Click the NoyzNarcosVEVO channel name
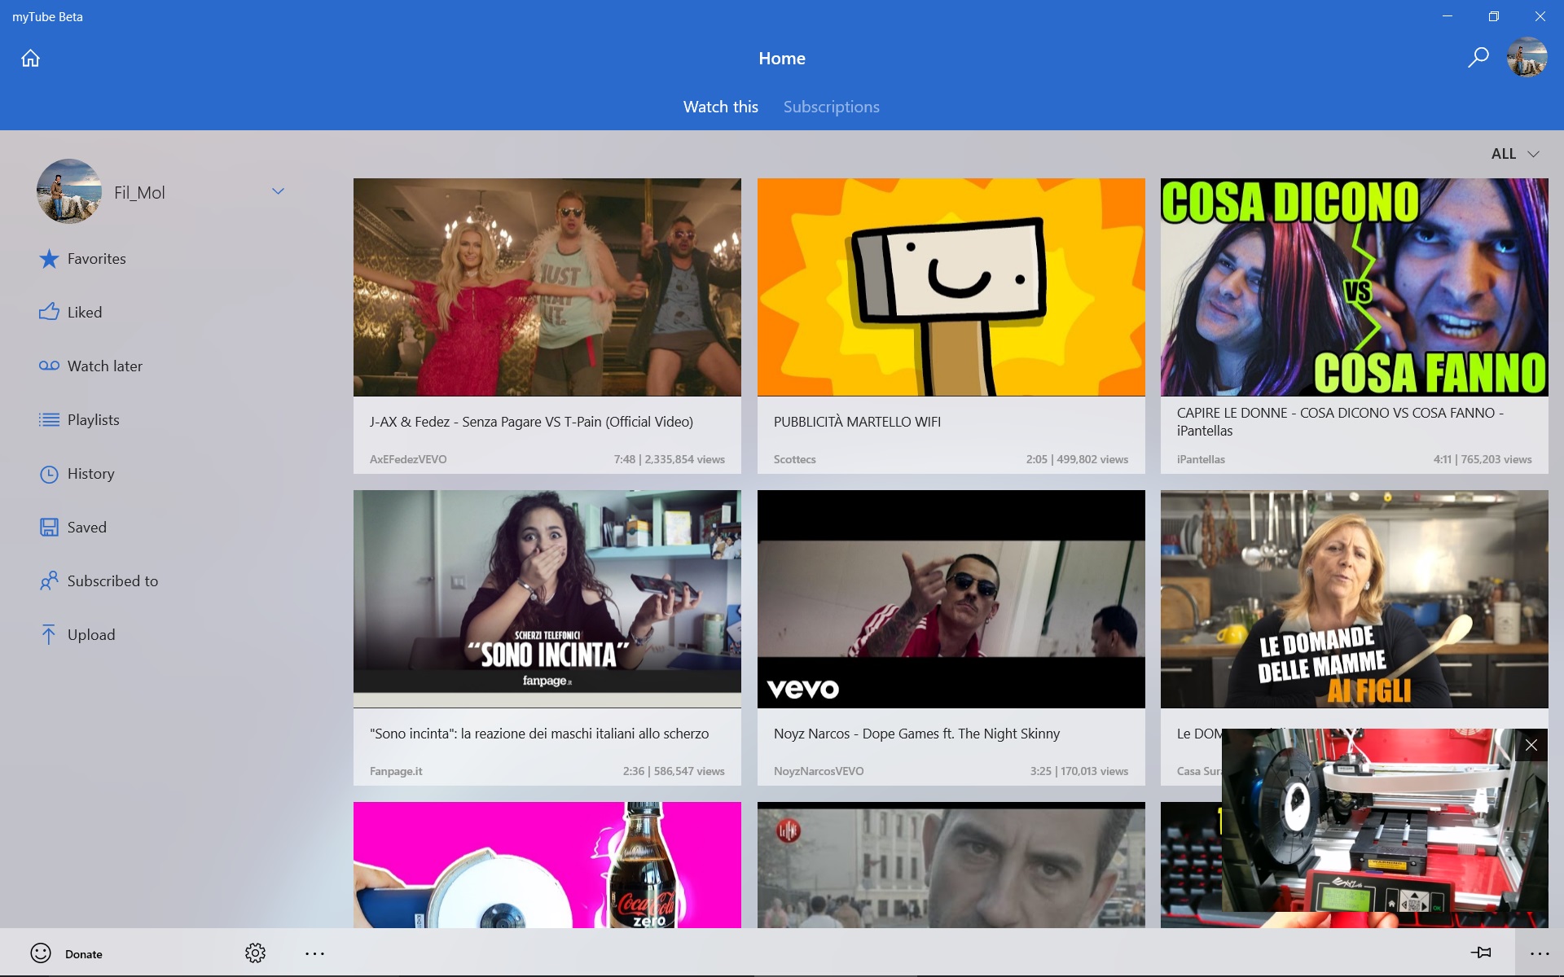The height and width of the screenshot is (977, 1564). tap(819, 771)
